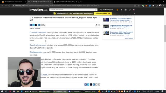Share on Twitter from icons ending the article
This screenshot has width=166, height=93.
tap(88, 84)
